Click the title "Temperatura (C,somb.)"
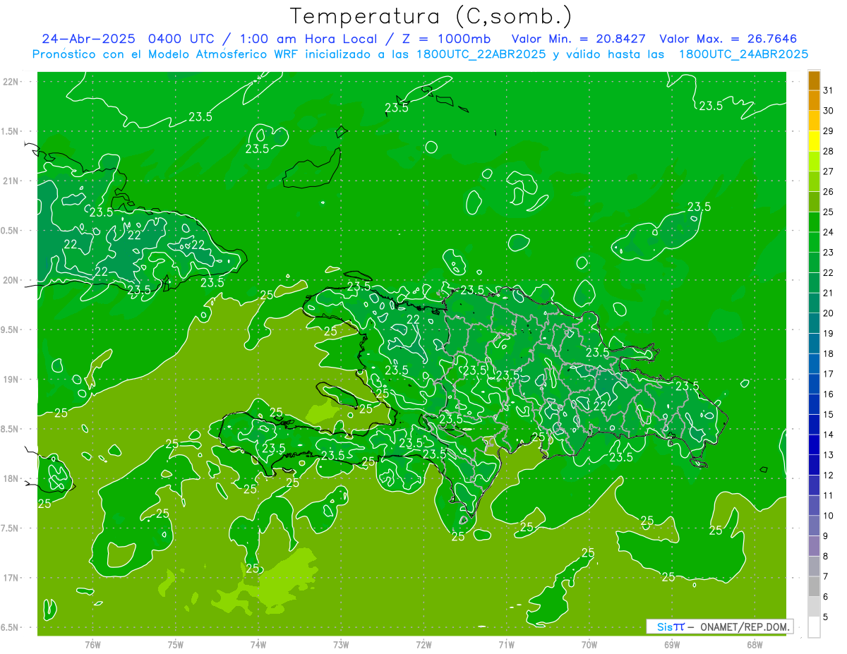 tap(431, 16)
